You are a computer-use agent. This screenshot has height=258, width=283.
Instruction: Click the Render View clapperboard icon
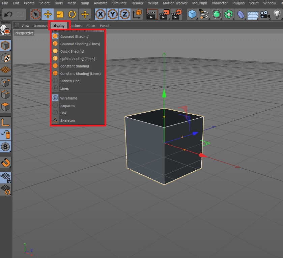pos(152,14)
